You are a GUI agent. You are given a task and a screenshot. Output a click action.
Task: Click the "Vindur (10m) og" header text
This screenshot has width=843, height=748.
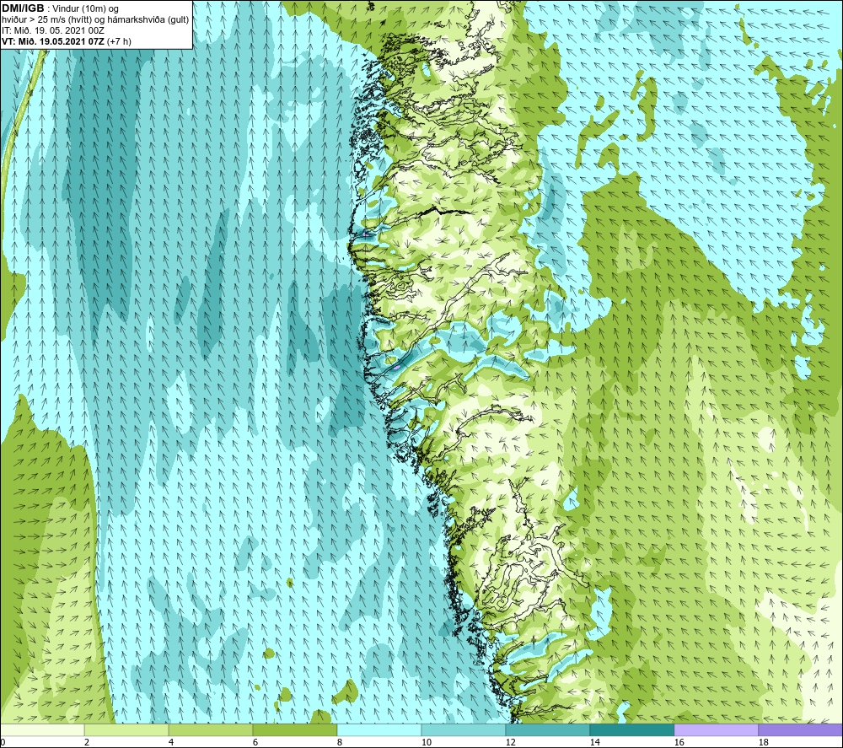click(x=85, y=9)
